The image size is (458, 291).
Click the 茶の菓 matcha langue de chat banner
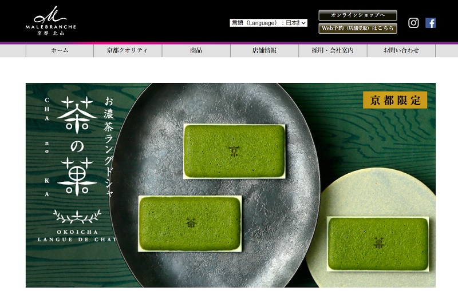[231, 185]
